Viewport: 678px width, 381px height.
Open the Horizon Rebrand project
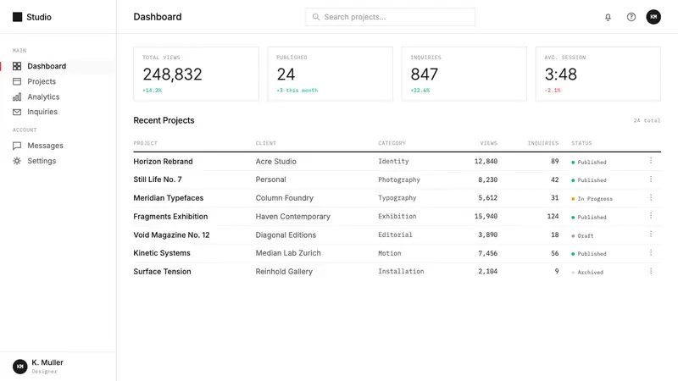pos(163,161)
